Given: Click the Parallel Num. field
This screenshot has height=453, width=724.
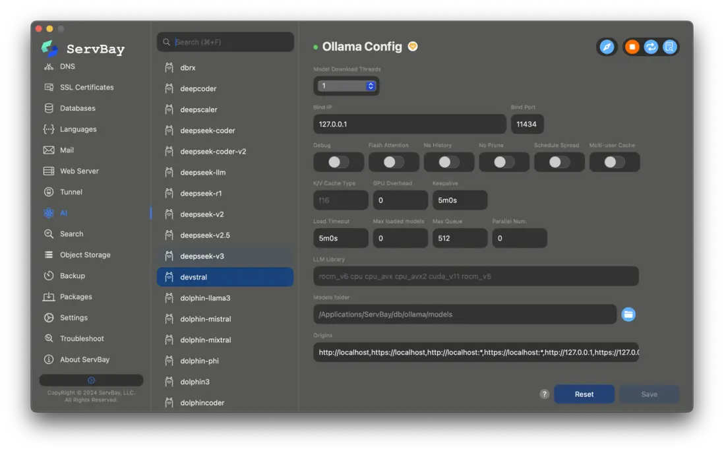Looking at the screenshot, I should coord(520,238).
